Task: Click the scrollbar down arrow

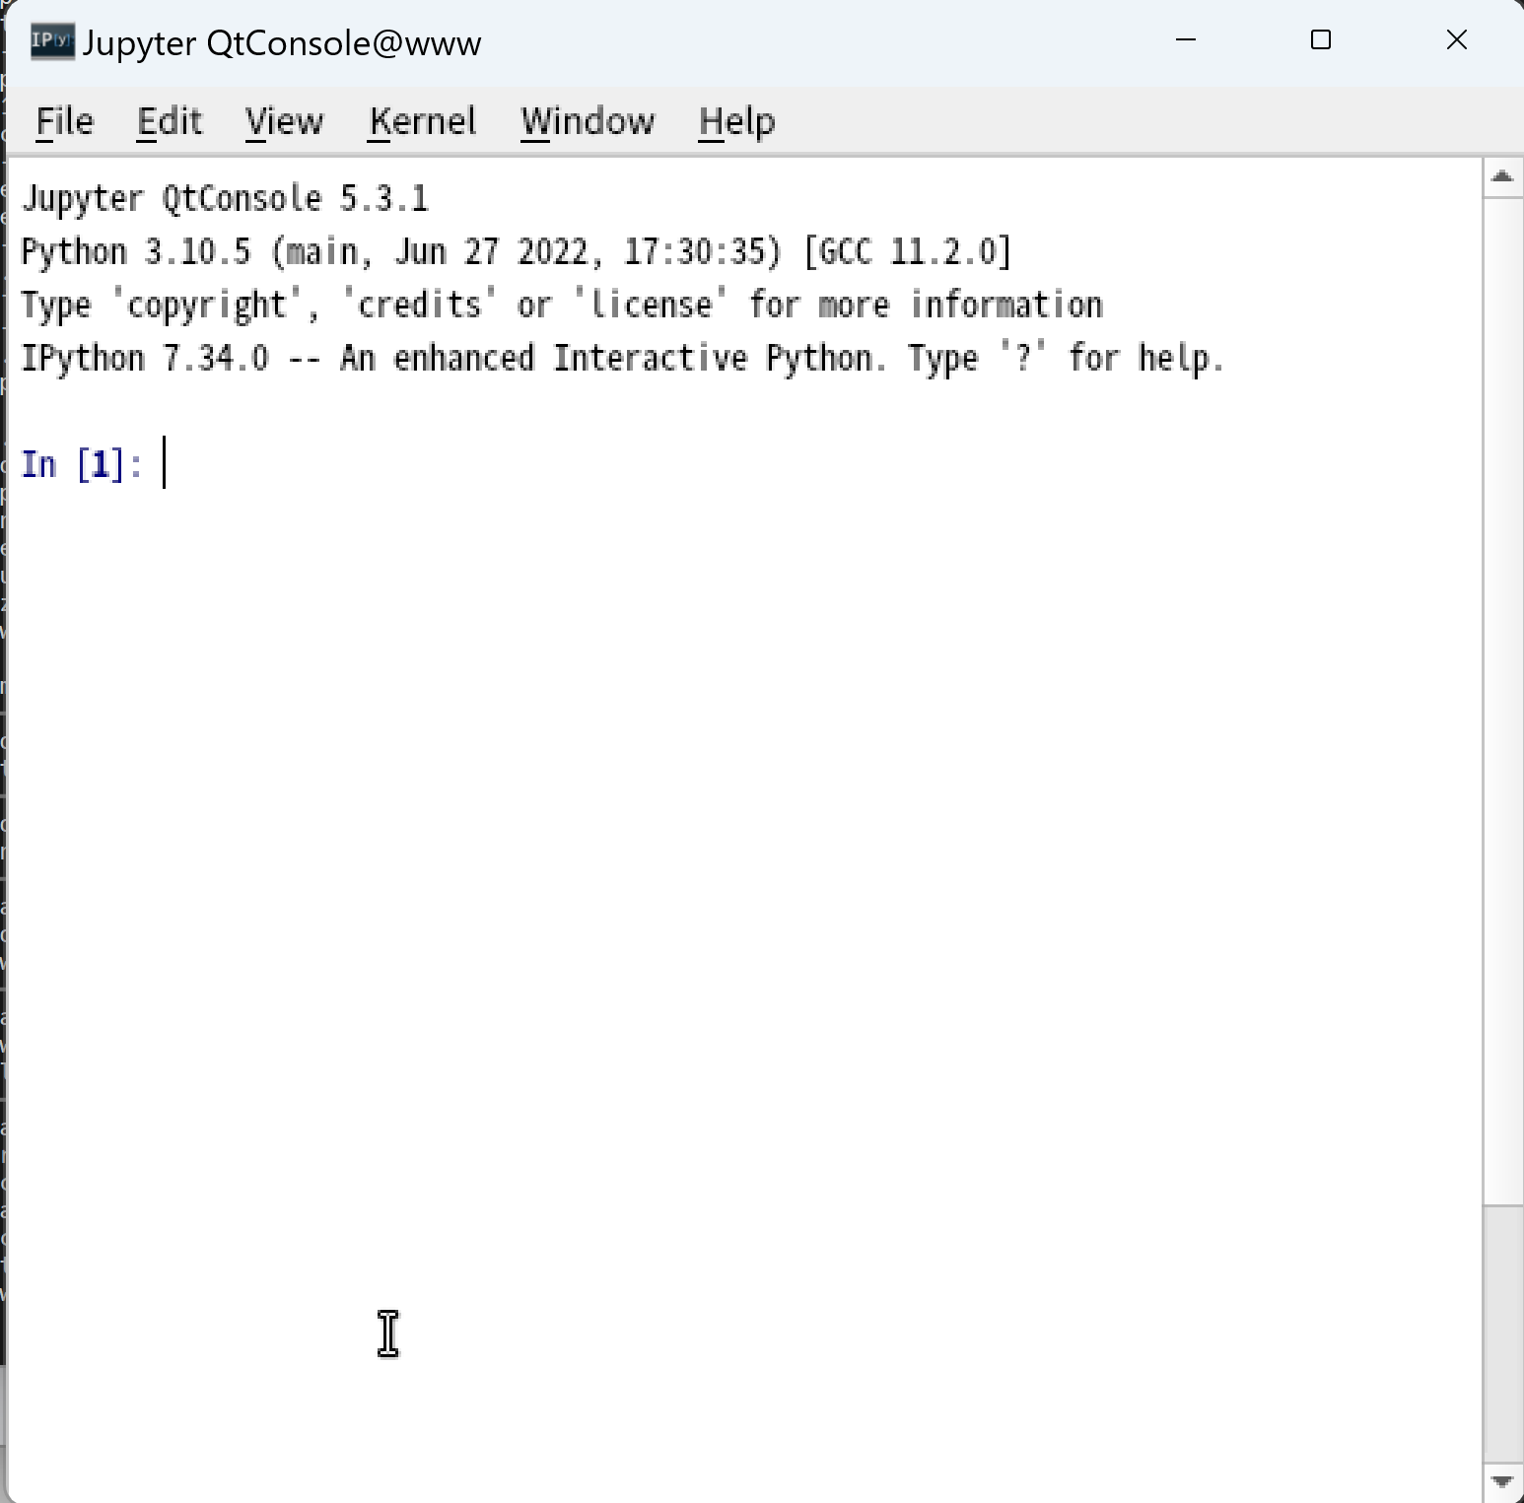Action: (1502, 1481)
